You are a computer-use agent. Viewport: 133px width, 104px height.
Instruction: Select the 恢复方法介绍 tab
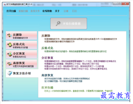(22, 73)
